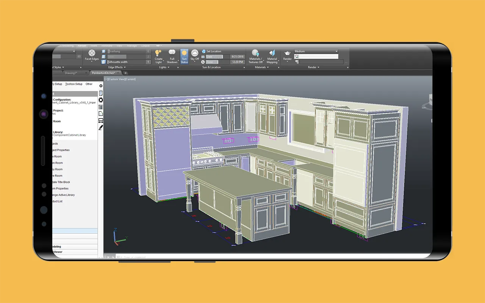Click the Date field showing 9/21/2018
This screenshot has width=485, height=303.
(238, 56)
